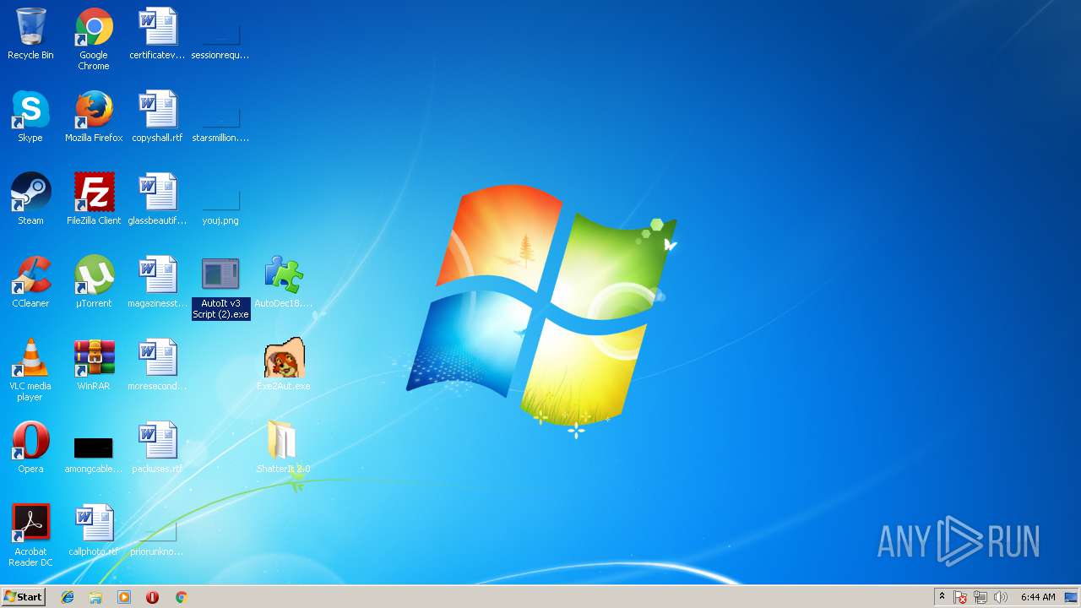Select the Steam desktop shortcut

(30, 199)
